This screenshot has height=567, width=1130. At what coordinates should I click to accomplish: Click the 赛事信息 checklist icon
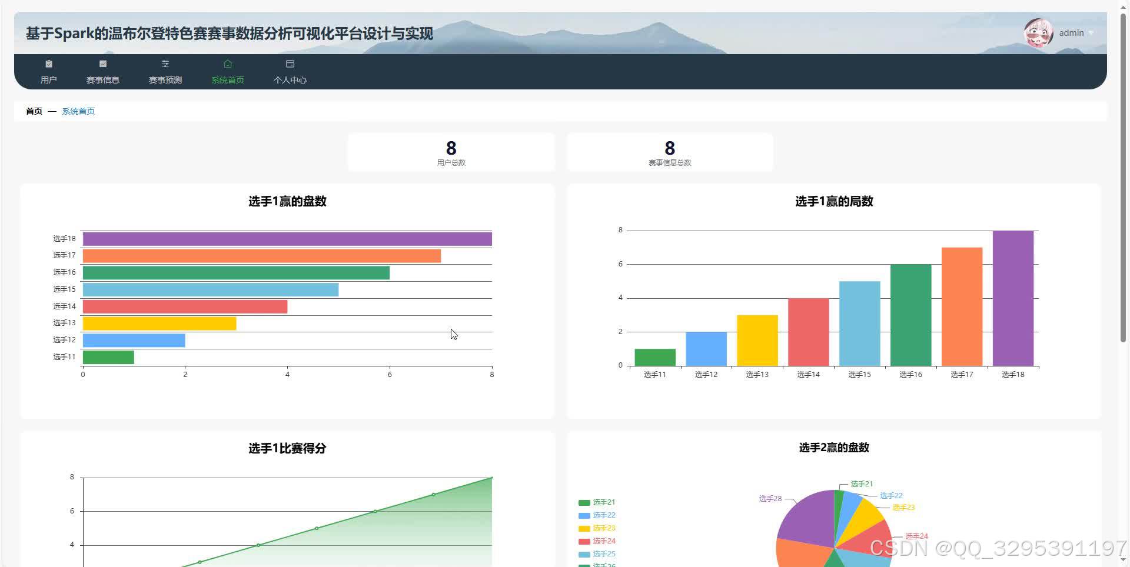[102, 64]
